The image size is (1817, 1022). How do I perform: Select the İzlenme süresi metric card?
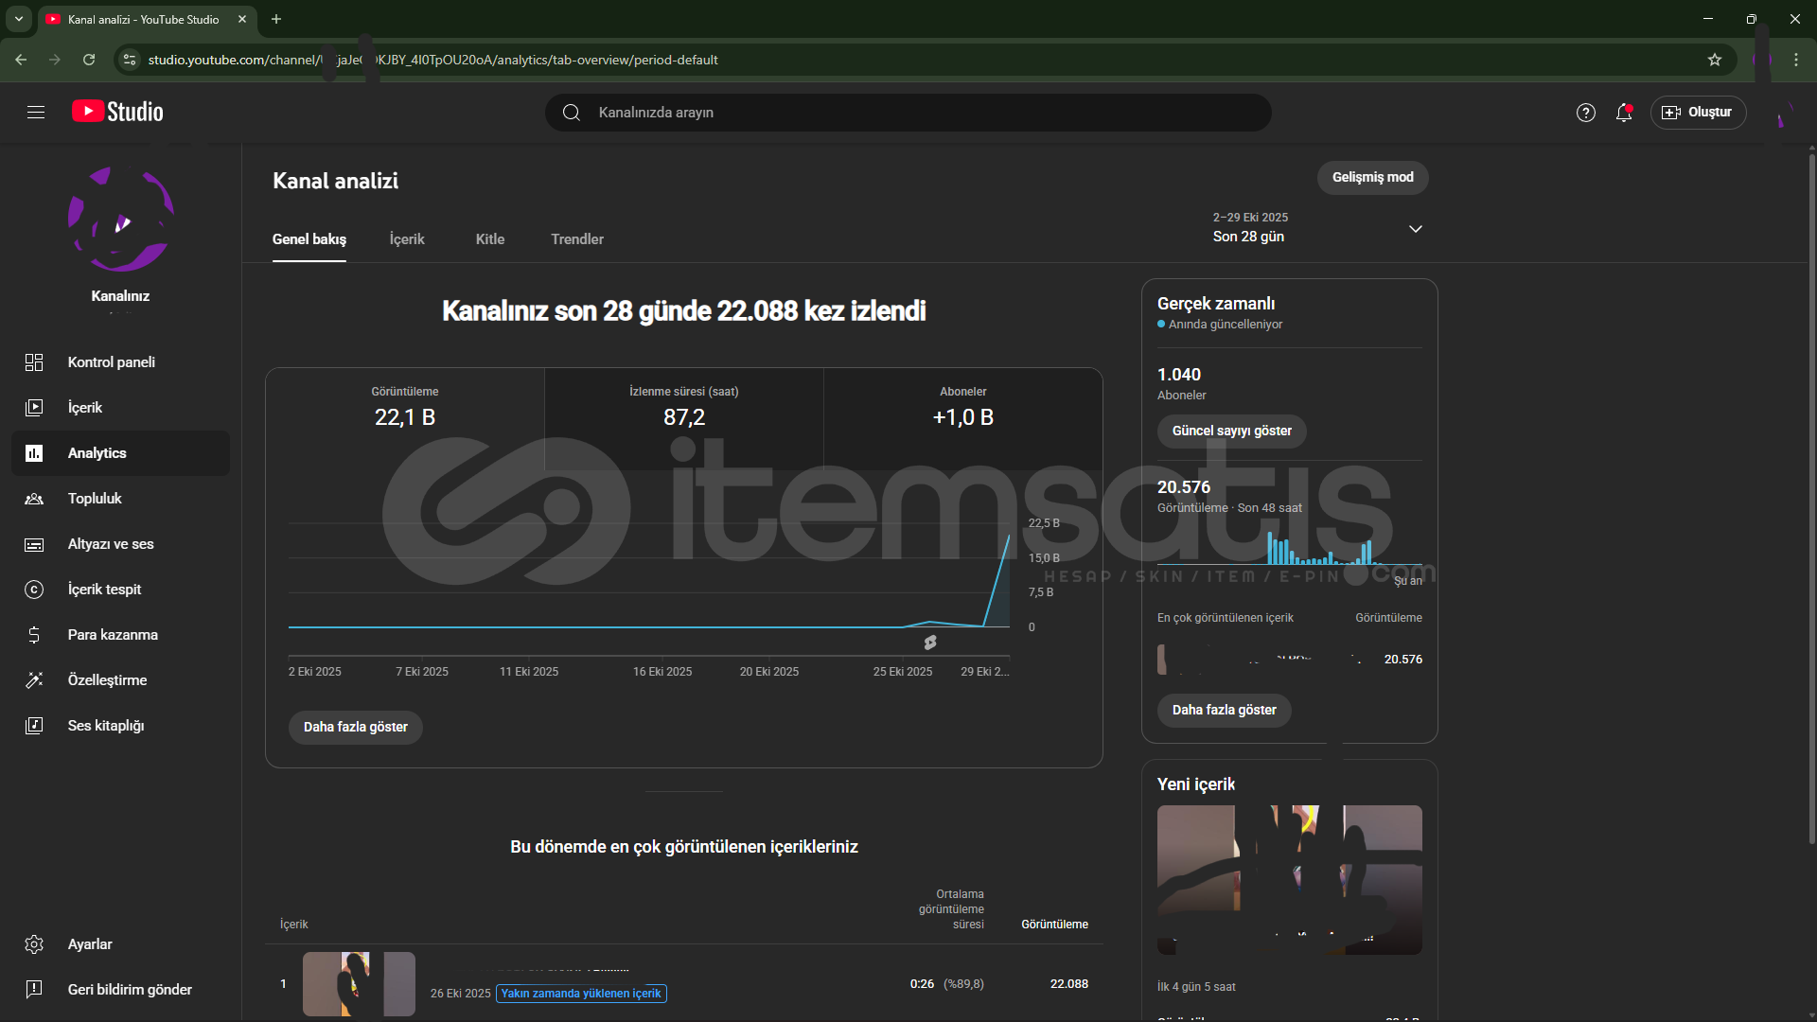click(x=683, y=416)
